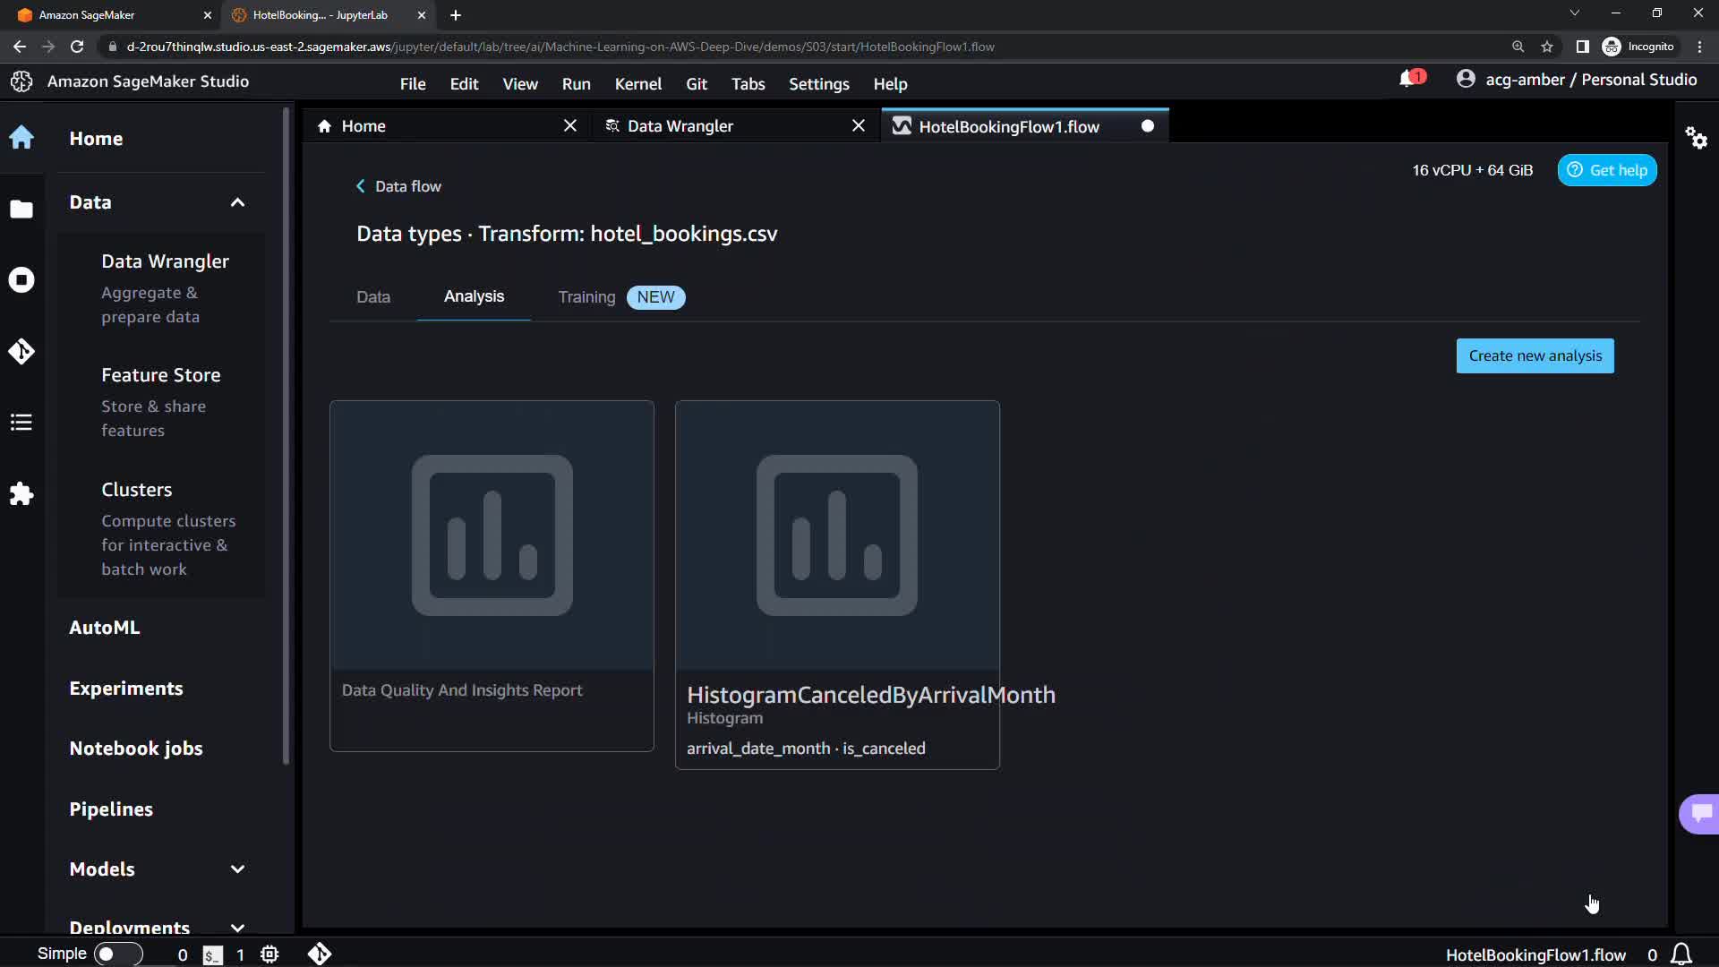Click the Get help button
The height and width of the screenshot is (967, 1719).
click(1607, 170)
